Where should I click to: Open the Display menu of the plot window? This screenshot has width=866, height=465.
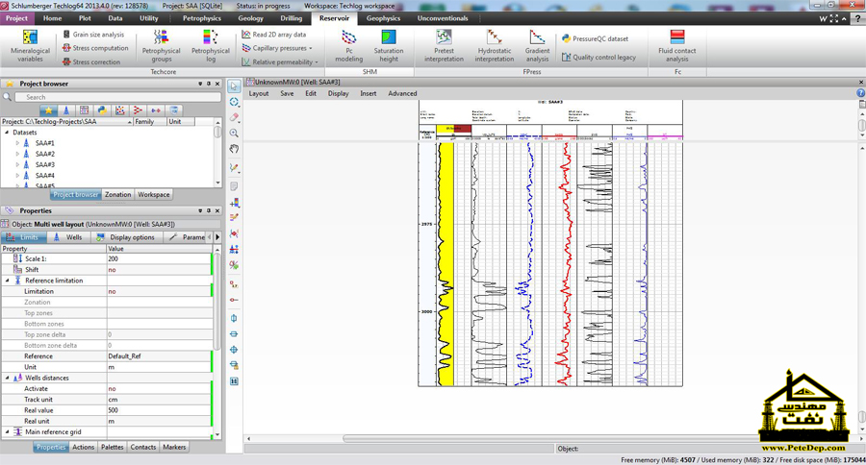[x=338, y=93]
